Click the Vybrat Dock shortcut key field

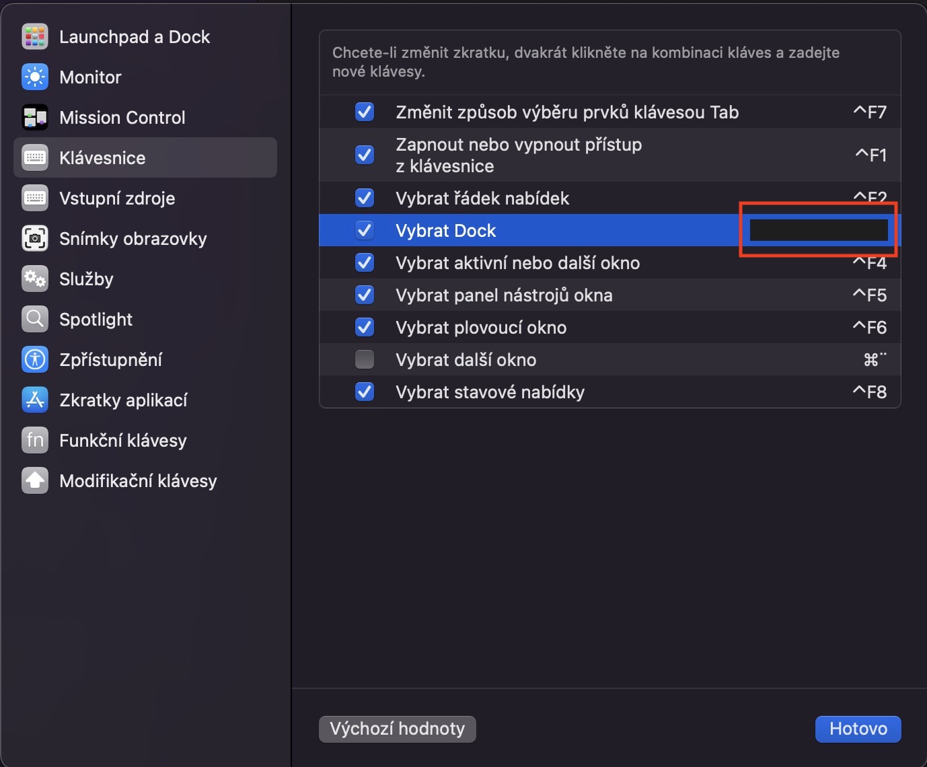[x=819, y=230]
